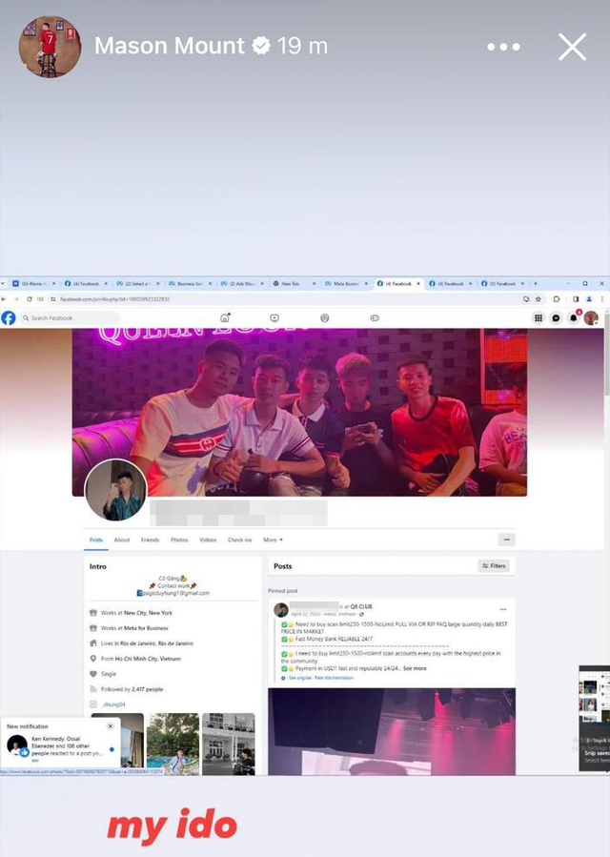
Task: Open the Messenger icon
Action: (x=557, y=317)
